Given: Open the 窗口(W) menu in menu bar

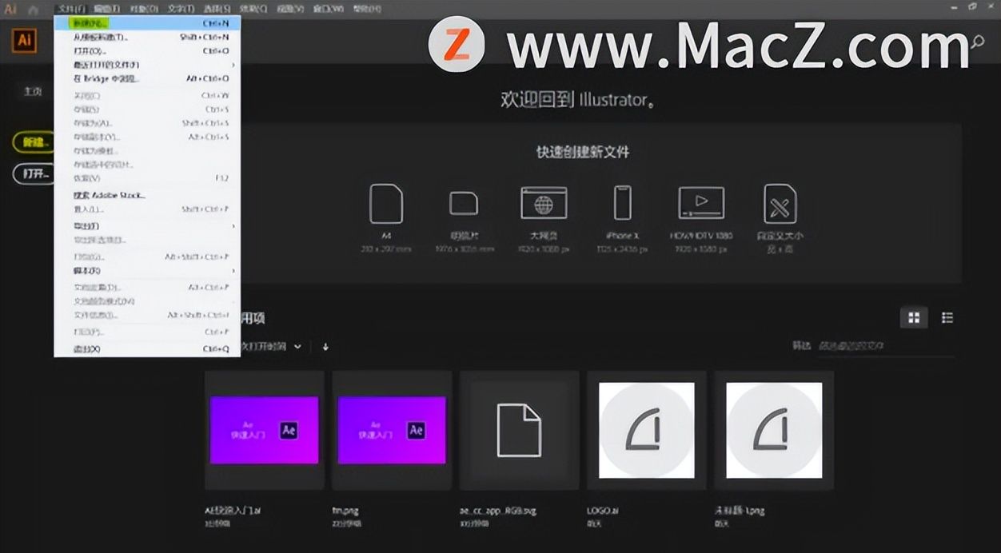Looking at the screenshot, I should click(x=329, y=9).
